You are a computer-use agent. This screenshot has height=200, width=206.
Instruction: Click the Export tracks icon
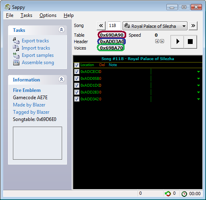[16, 41]
